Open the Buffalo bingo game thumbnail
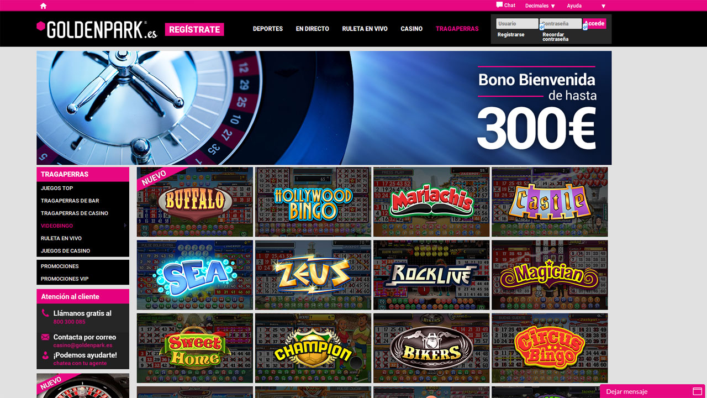Image resolution: width=707 pixels, height=398 pixels. click(195, 202)
